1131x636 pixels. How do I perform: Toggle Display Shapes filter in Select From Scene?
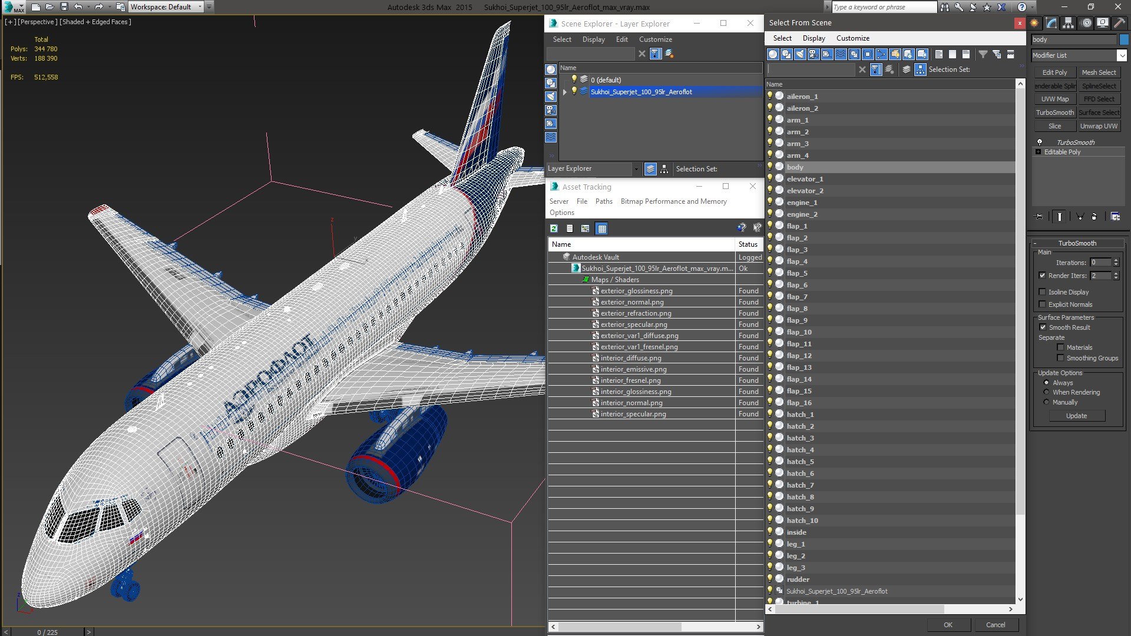click(x=786, y=54)
